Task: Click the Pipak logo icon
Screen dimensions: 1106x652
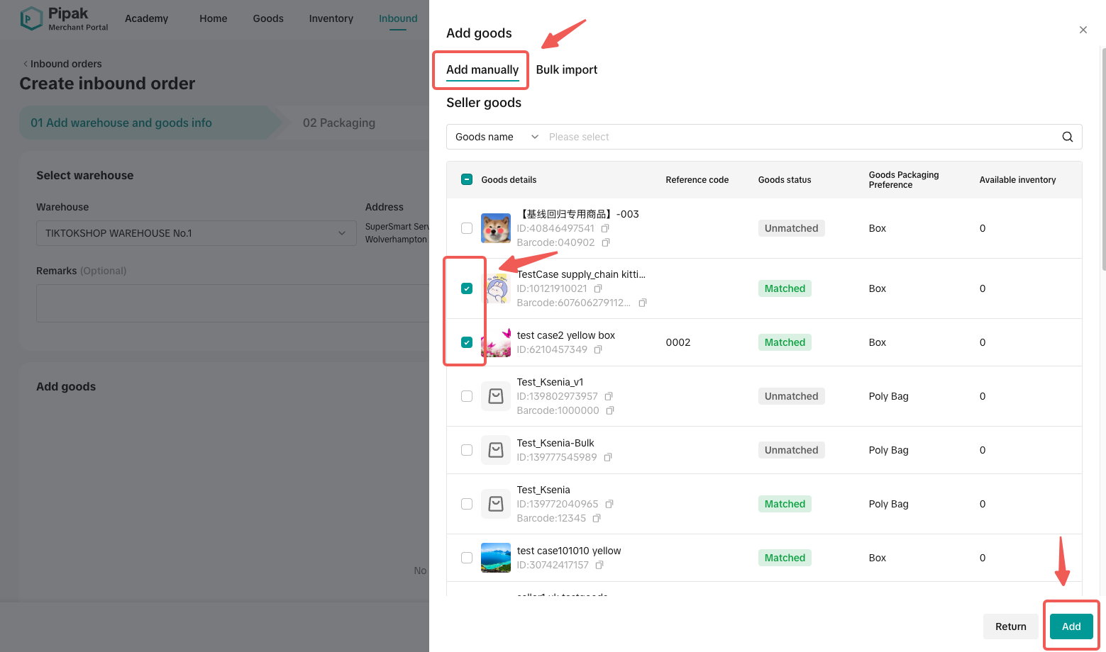Action: click(x=31, y=18)
